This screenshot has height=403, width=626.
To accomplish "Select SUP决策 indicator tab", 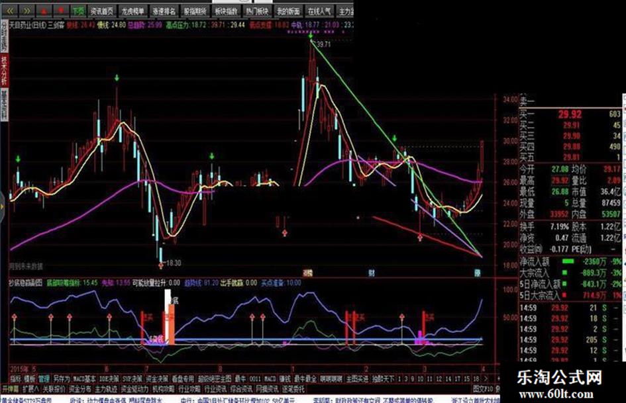I will point(132,379).
